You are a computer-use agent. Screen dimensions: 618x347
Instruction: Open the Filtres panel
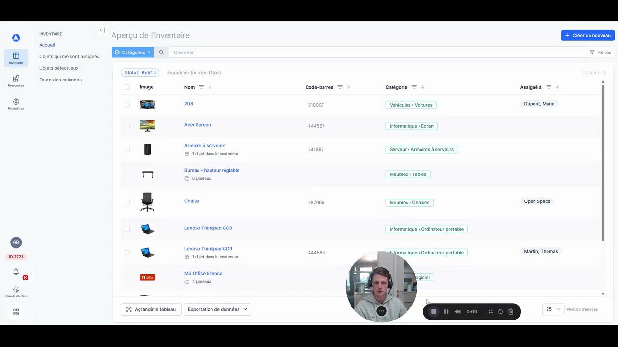click(x=601, y=53)
